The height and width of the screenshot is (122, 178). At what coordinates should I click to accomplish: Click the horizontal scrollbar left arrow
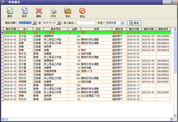point(3,119)
